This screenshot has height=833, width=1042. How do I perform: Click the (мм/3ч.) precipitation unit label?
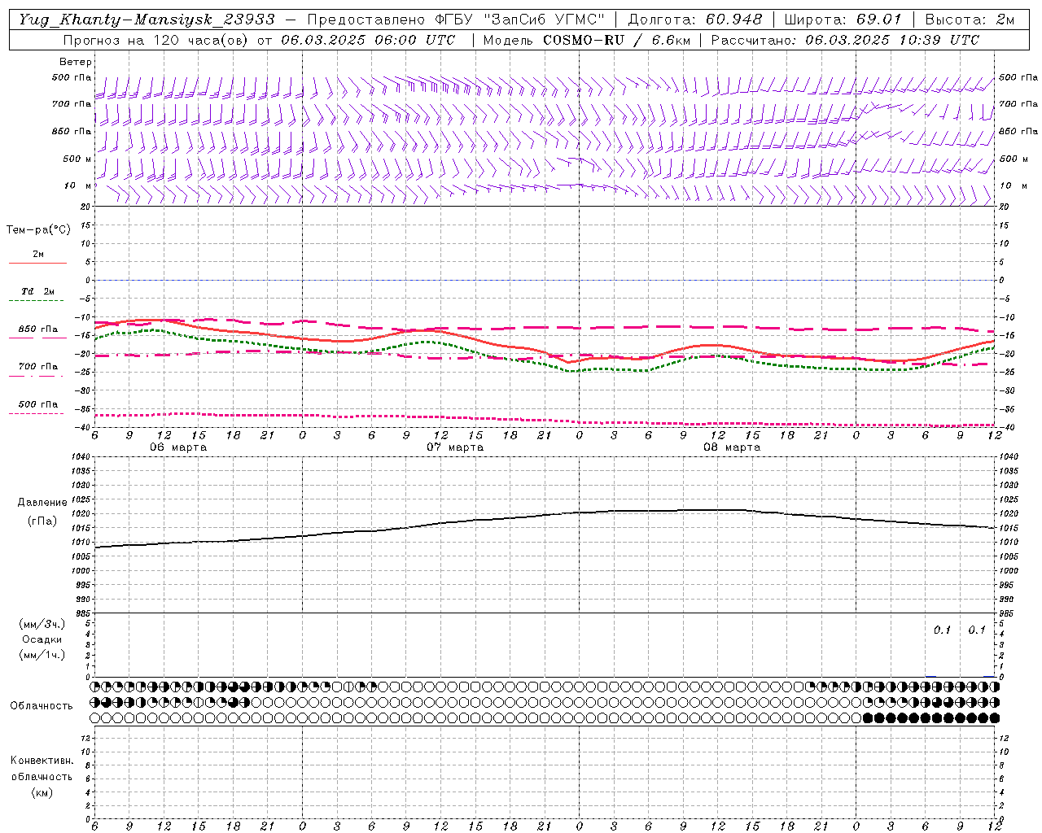(x=42, y=625)
